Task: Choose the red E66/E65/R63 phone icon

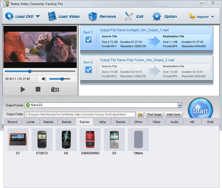Action: pos(90,140)
